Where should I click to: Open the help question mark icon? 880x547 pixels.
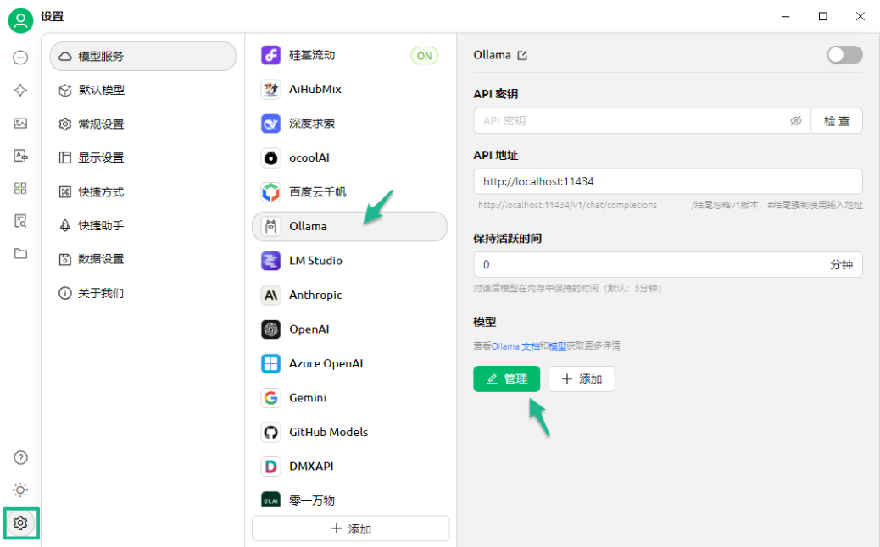[x=20, y=458]
